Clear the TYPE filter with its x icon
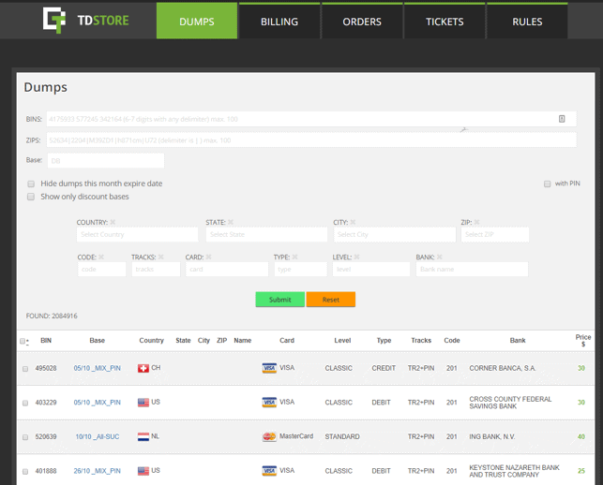Viewport: 603px width, 485px height. coord(294,257)
